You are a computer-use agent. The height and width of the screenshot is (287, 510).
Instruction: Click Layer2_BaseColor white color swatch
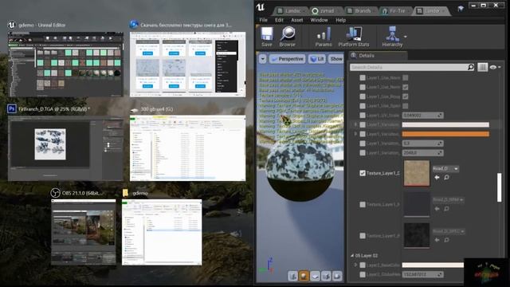pos(433,265)
